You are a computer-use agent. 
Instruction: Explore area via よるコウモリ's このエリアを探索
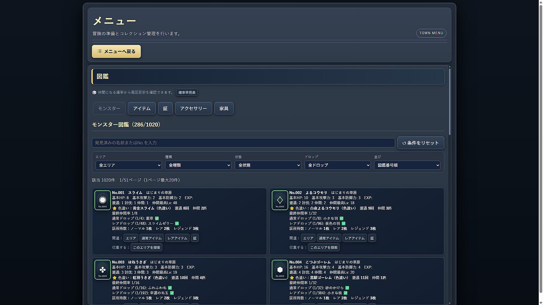(x=324, y=247)
